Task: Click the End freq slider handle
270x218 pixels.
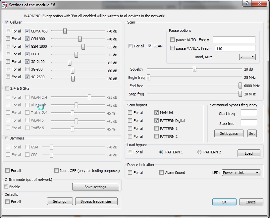Action: point(240,85)
